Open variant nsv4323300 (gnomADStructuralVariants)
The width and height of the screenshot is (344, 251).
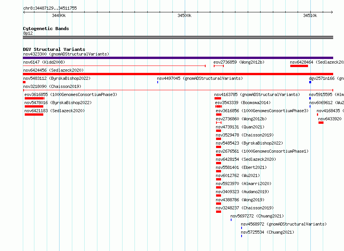click(66, 54)
